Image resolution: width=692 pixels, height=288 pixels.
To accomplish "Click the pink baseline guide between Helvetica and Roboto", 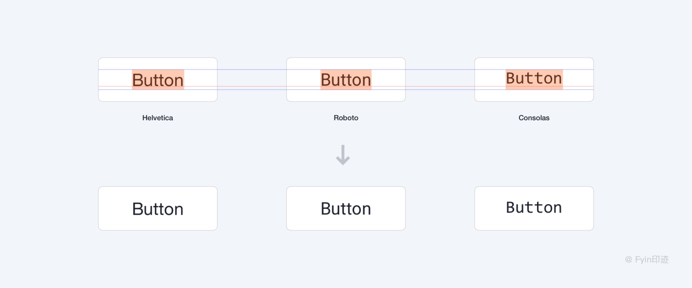I will [252, 86].
